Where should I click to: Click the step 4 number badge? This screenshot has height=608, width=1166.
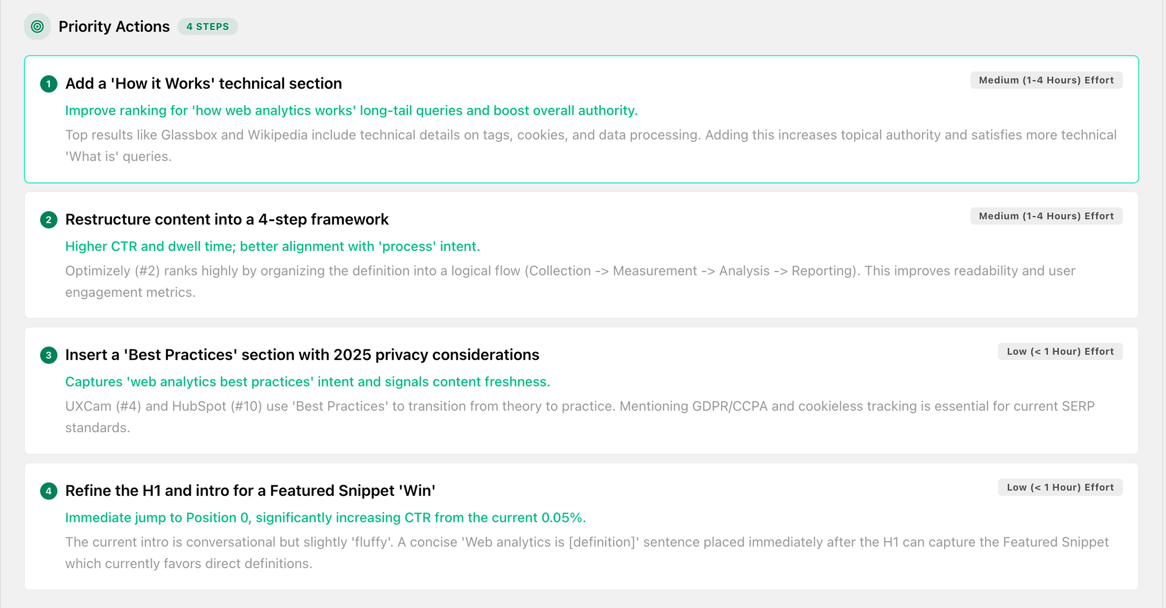click(48, 491)
